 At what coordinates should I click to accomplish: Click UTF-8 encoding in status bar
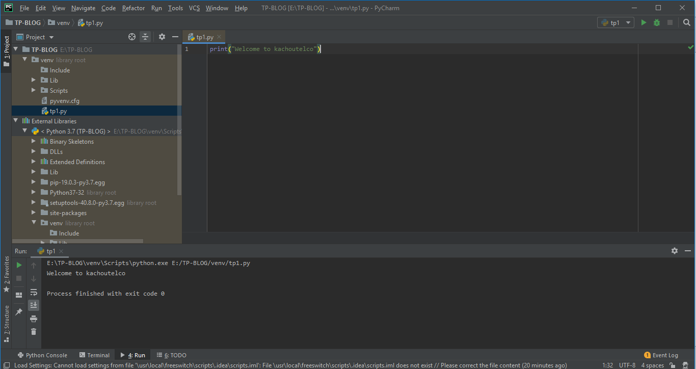[627, 365]
